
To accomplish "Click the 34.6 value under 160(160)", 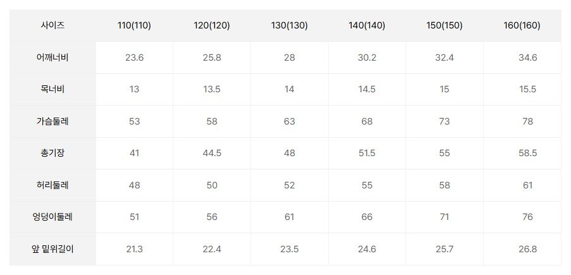I will [x=527, y=58].
